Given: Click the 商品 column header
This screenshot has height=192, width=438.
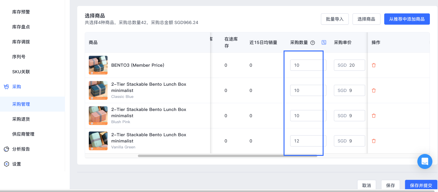Looking at the screenshot, I should pos(93,42).
